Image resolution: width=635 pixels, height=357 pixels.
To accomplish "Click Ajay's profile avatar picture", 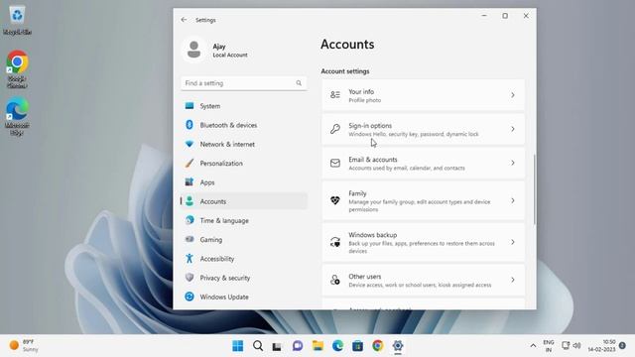I will point(194,50).
